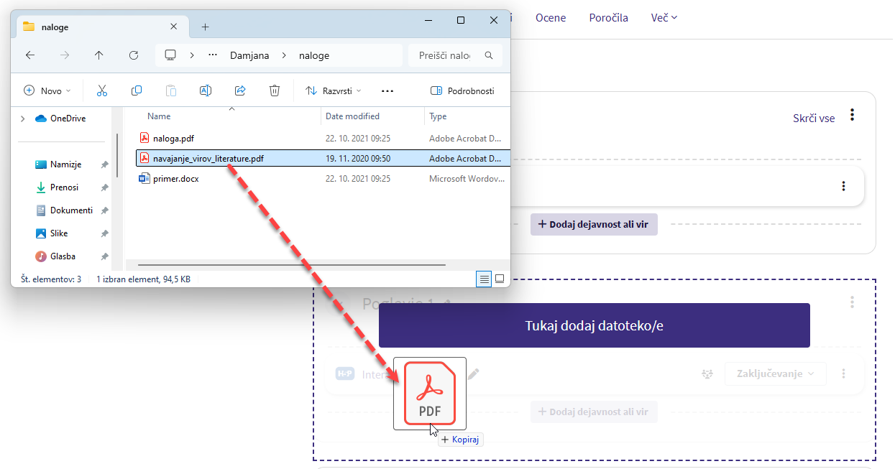
Task: Open three-dot menu next to Skrči vse
Action: pyautogui.click(x=852, y=115)
